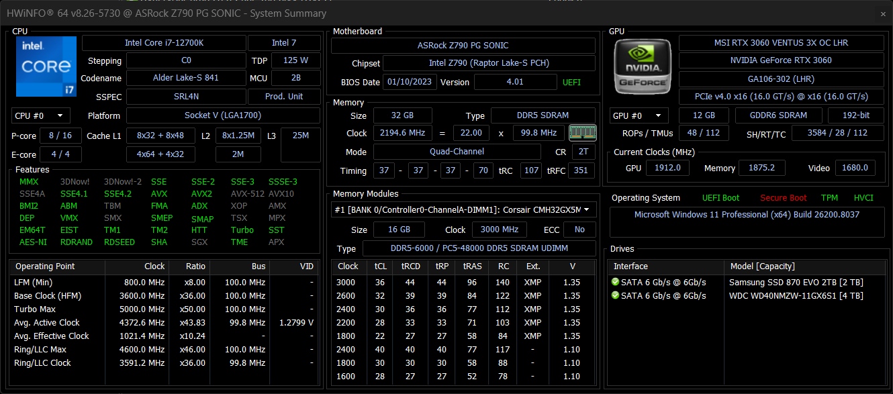Click the Video clock 1680.0 value
Image resolution: width=893 pixels, height=394 pixels.
pos(855,168)
